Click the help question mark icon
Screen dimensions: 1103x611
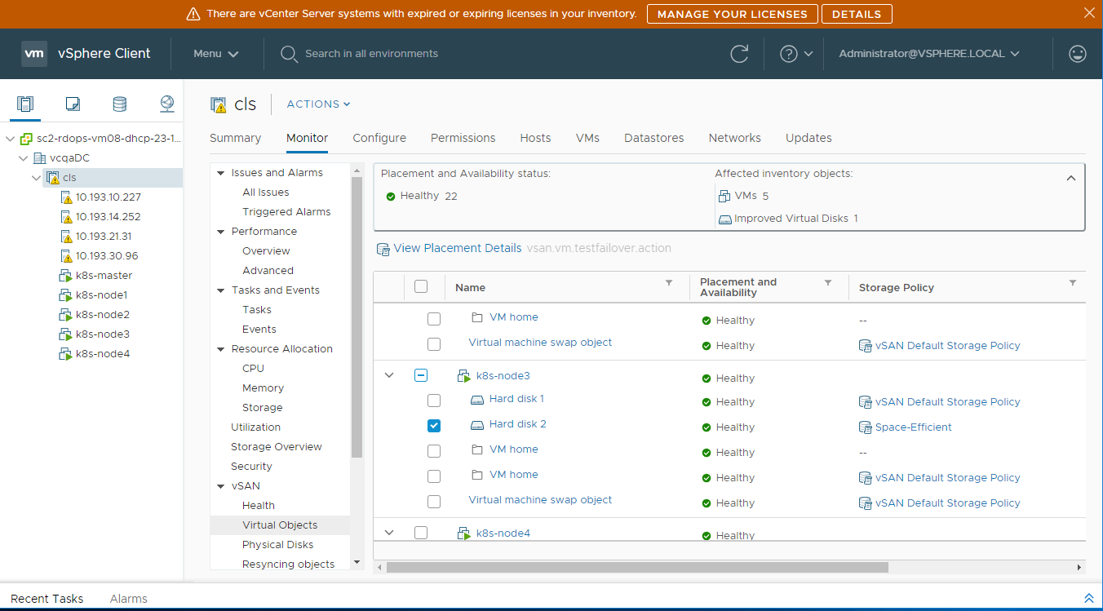788,54
